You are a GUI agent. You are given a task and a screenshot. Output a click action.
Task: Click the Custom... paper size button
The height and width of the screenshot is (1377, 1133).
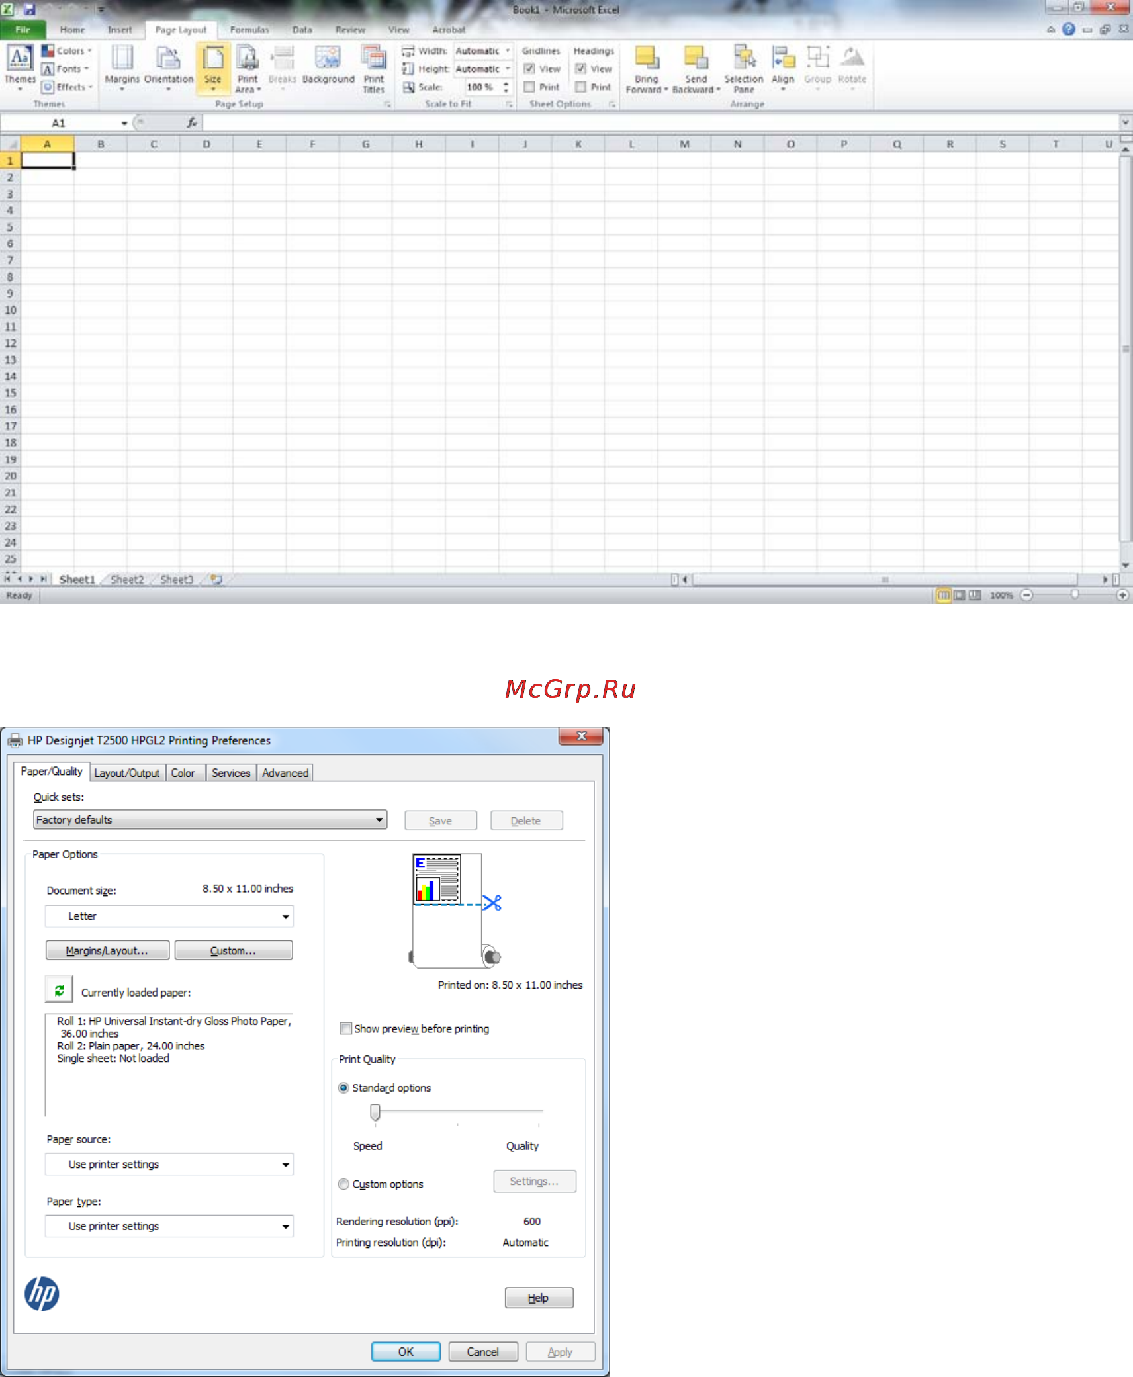(233, 950)
